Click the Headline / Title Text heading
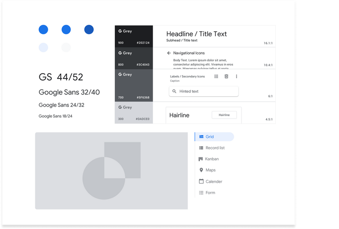Viewport: 339px width, 229px height. click(x=197, y=34)
